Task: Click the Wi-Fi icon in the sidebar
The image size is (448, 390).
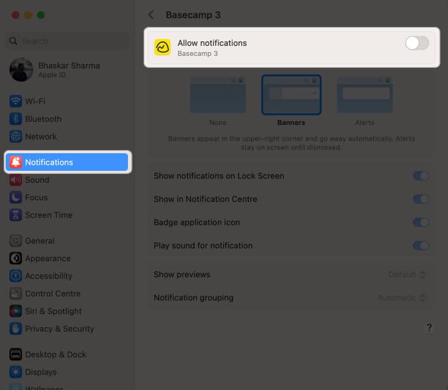Action: click(x=16, y=101)
